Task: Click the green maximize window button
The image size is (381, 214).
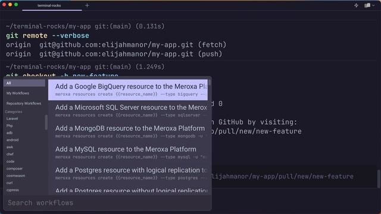Action: coord(16,5)
